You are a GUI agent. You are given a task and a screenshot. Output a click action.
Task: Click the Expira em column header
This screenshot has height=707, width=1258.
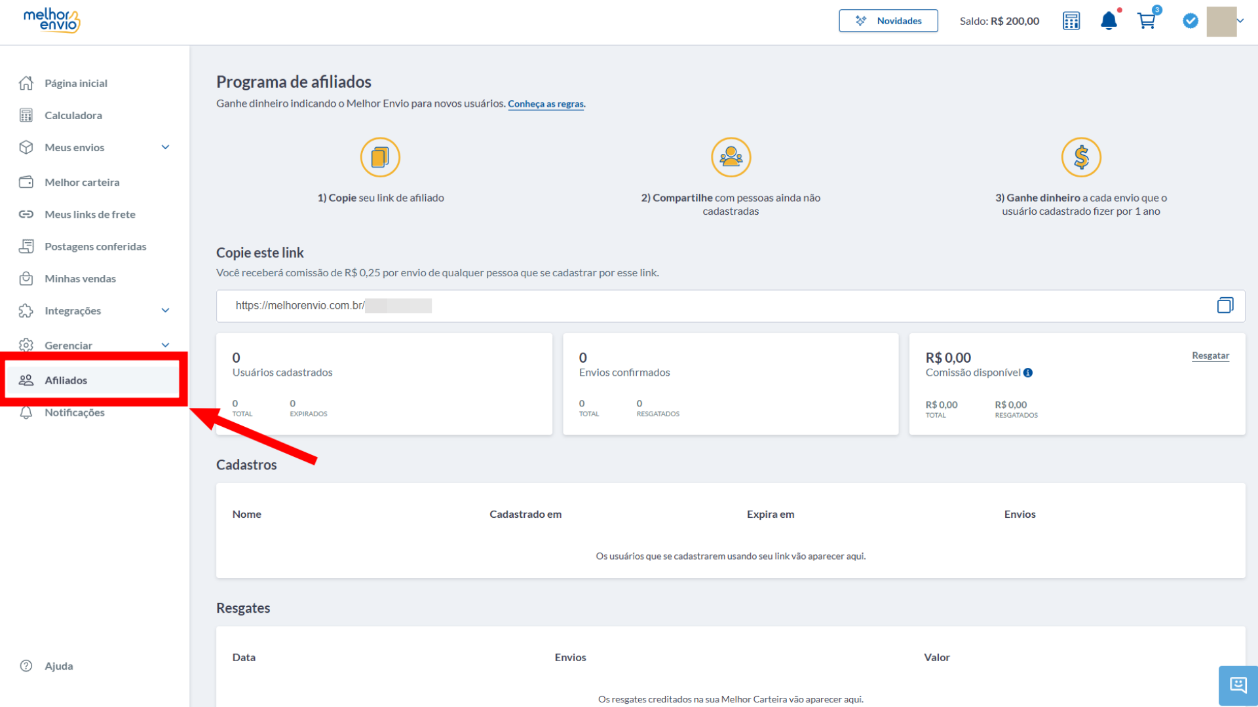pos(771,515)
